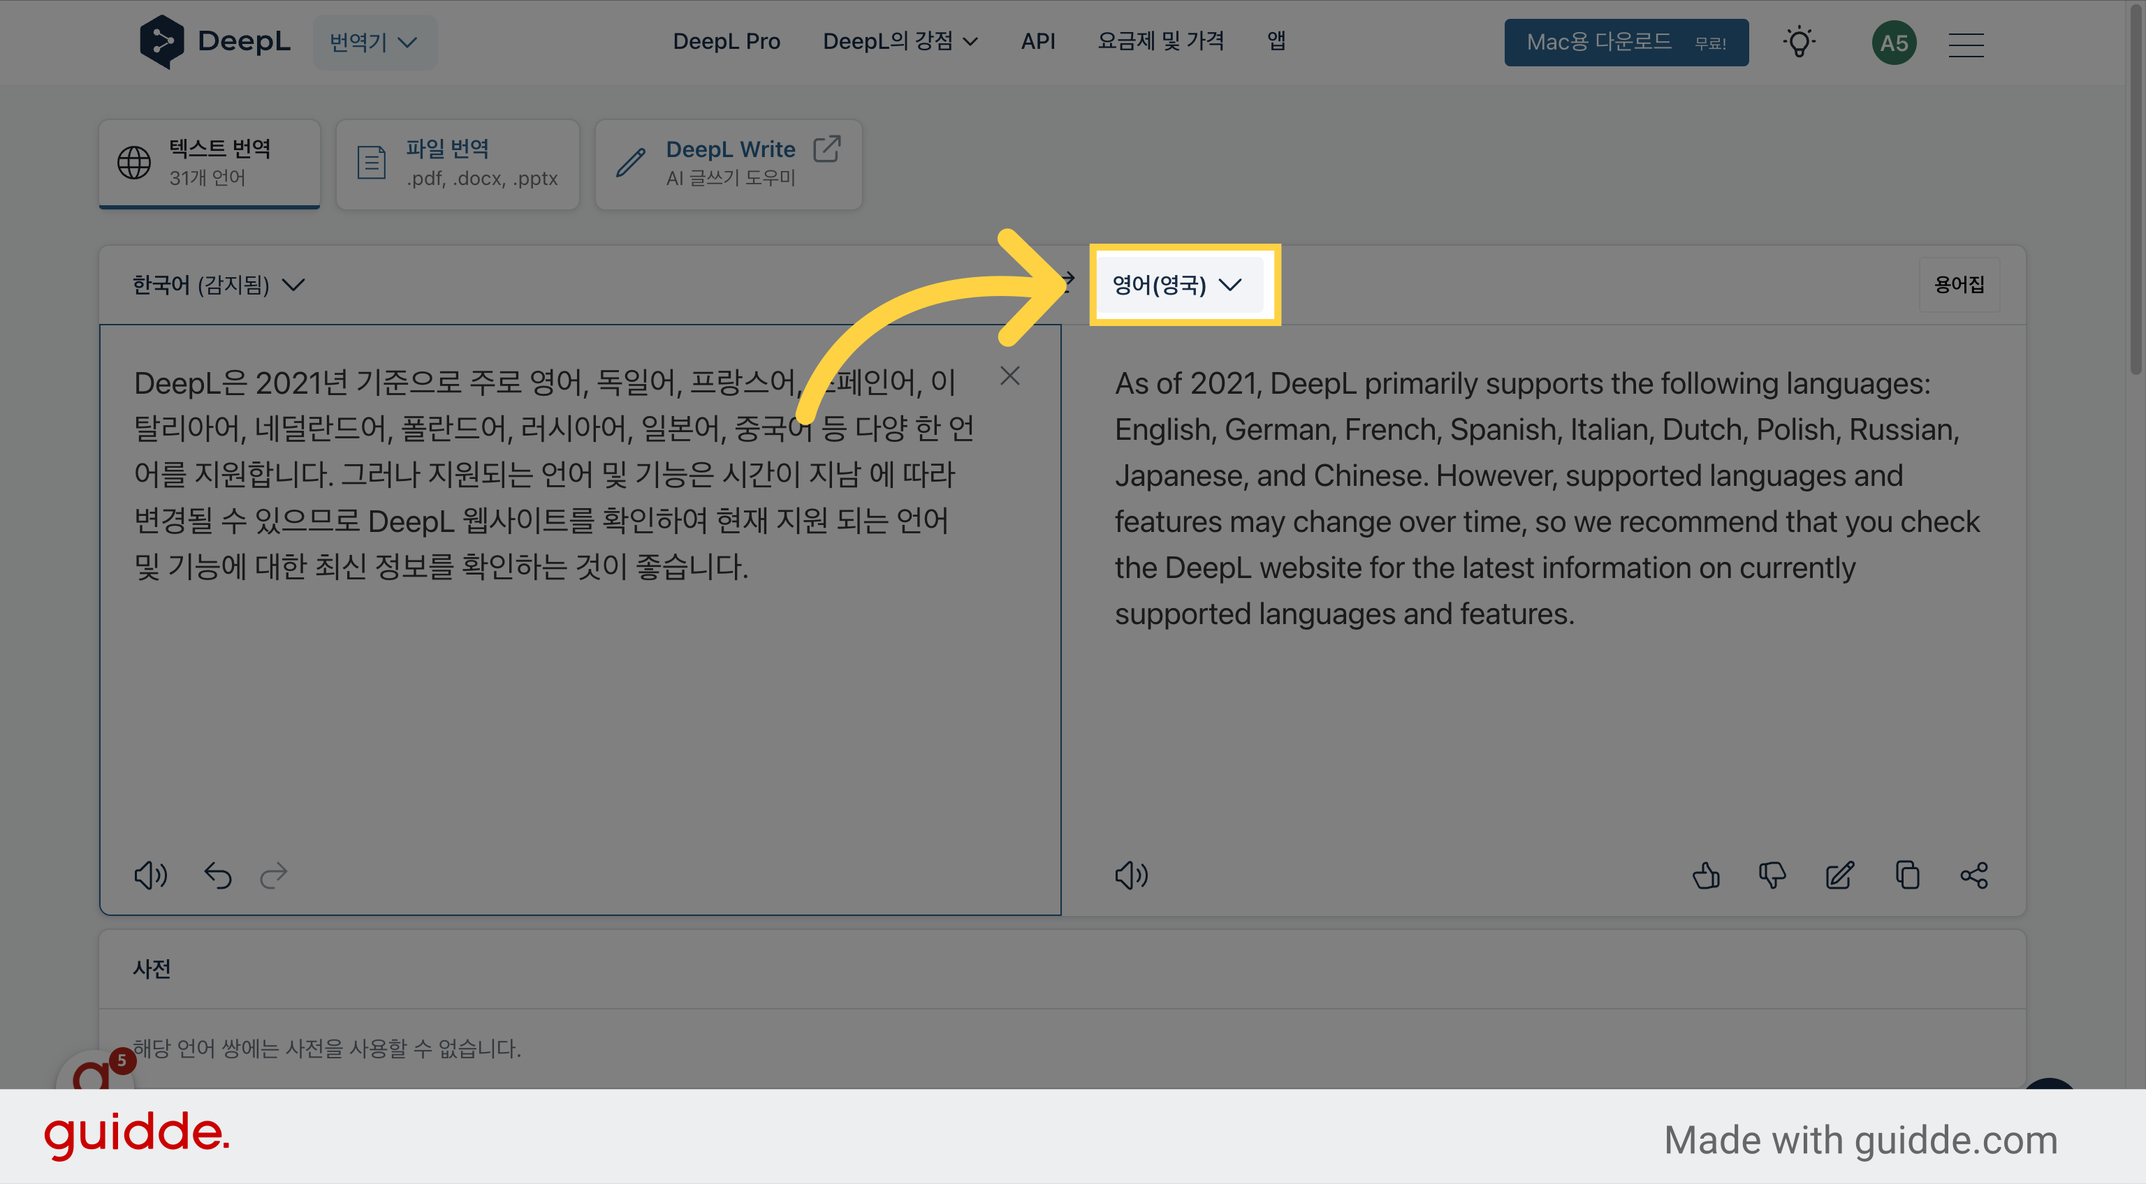This screenshot has height=1184, width=2146.
Task: Click the share translation icon
Action: [1973, 875]
